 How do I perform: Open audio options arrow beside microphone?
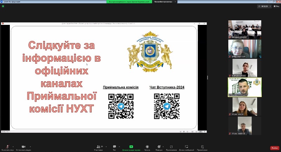click(x=13, y=147)
